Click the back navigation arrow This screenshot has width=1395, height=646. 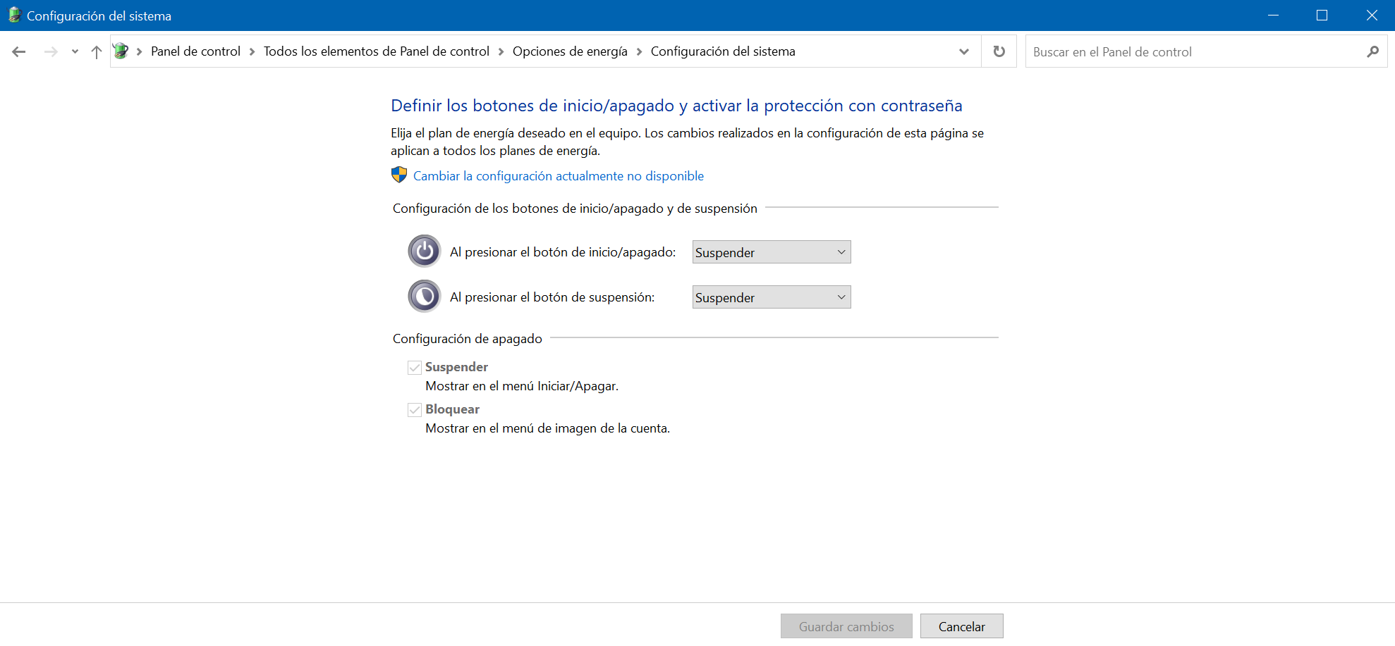tap(19, 51)
